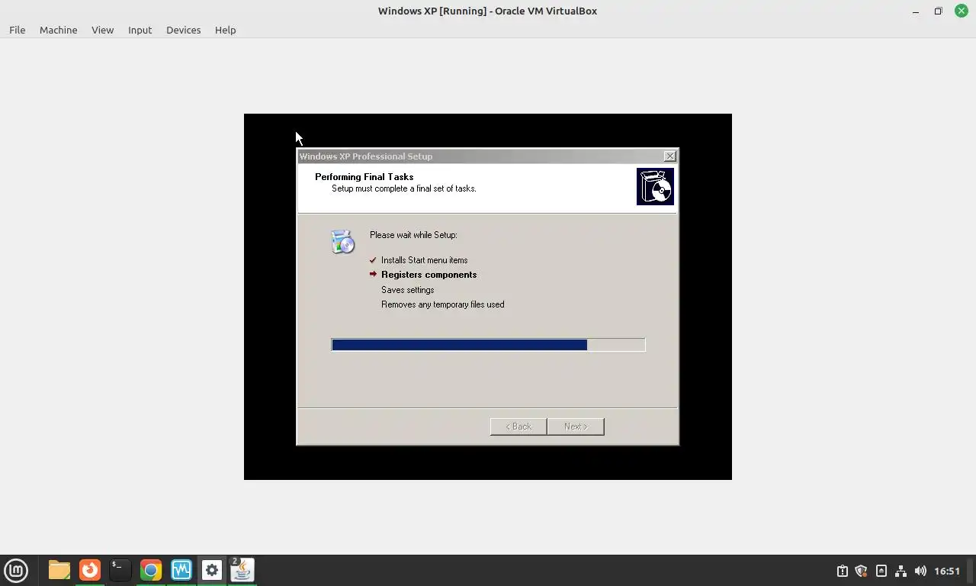Click the computer-with-CD icon beside Please wait
Image resolution: width=976 pixels, height=586 pixels.
[343, 241]
